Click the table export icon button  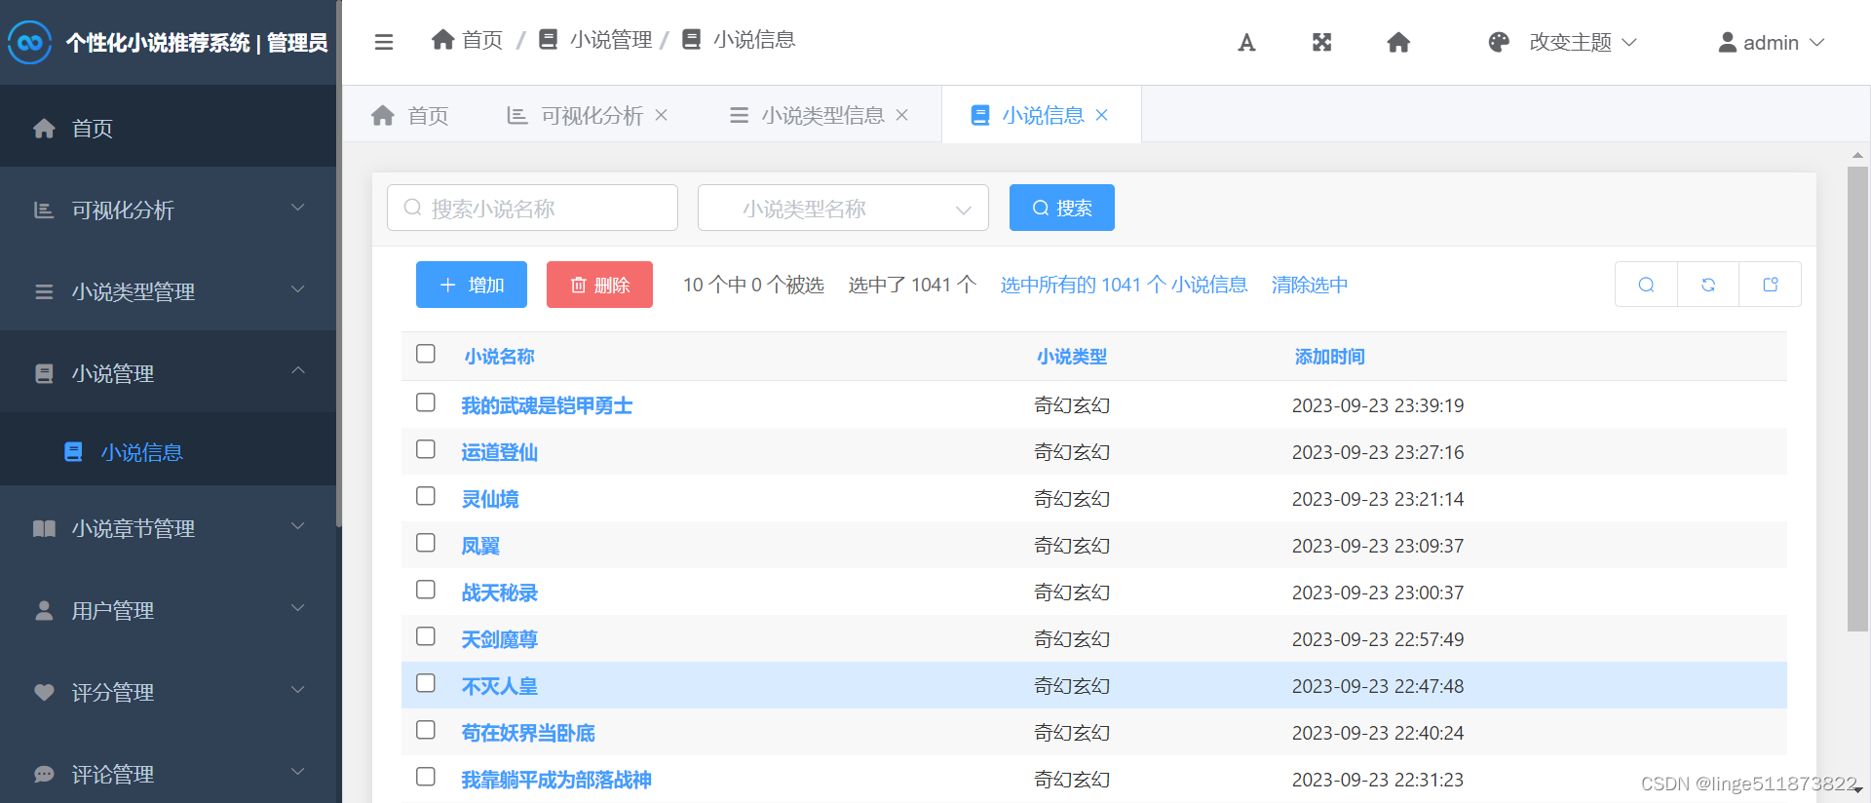click(1771, 285)
